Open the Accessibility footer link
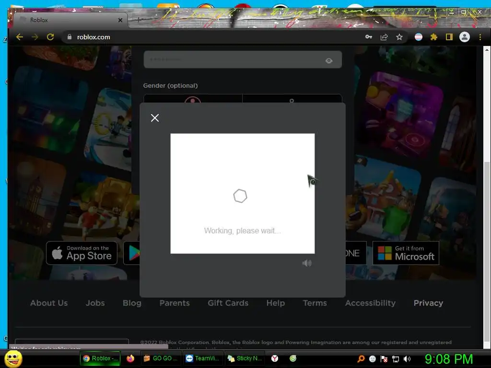This screenshot has height=368, width=491. 370,303
